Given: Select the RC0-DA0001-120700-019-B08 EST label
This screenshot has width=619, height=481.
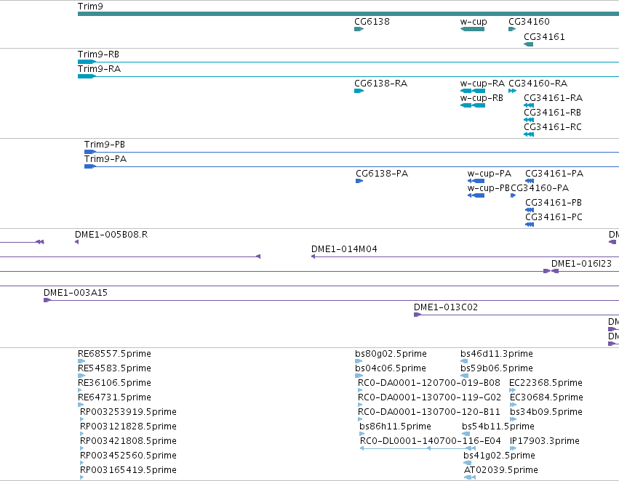Looking at the screenshot, I should click(429, 383).
